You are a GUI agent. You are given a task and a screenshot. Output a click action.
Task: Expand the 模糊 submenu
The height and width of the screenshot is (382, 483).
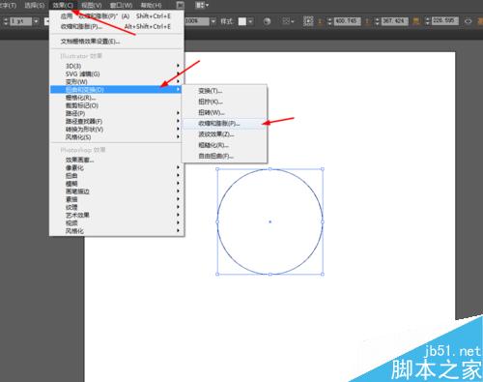(x=117, y=184)
